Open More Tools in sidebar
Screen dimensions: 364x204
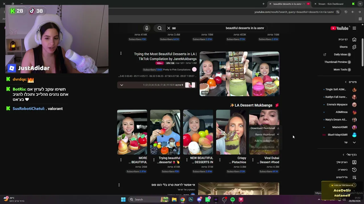pos(342,69)
